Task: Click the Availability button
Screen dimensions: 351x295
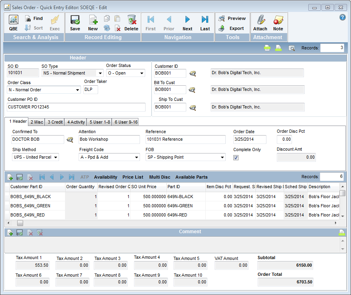Action: pyautogui.click(x=106, y=177)
